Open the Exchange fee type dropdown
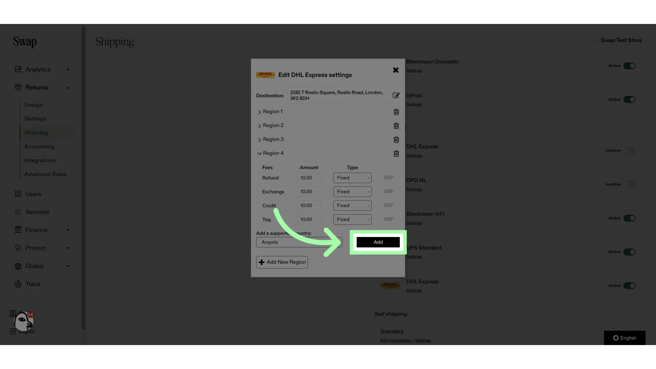Viewport: 656px width, 369px height. point(352,192)
